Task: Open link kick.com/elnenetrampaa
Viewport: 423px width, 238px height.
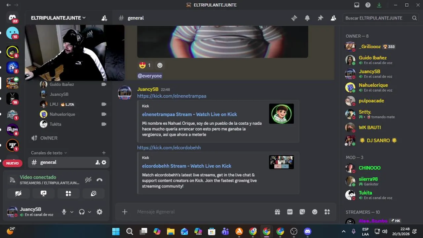Action: pyautogui.click(x=172, y=96)
